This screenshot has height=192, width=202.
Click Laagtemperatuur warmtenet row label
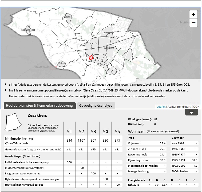point(22,173)
